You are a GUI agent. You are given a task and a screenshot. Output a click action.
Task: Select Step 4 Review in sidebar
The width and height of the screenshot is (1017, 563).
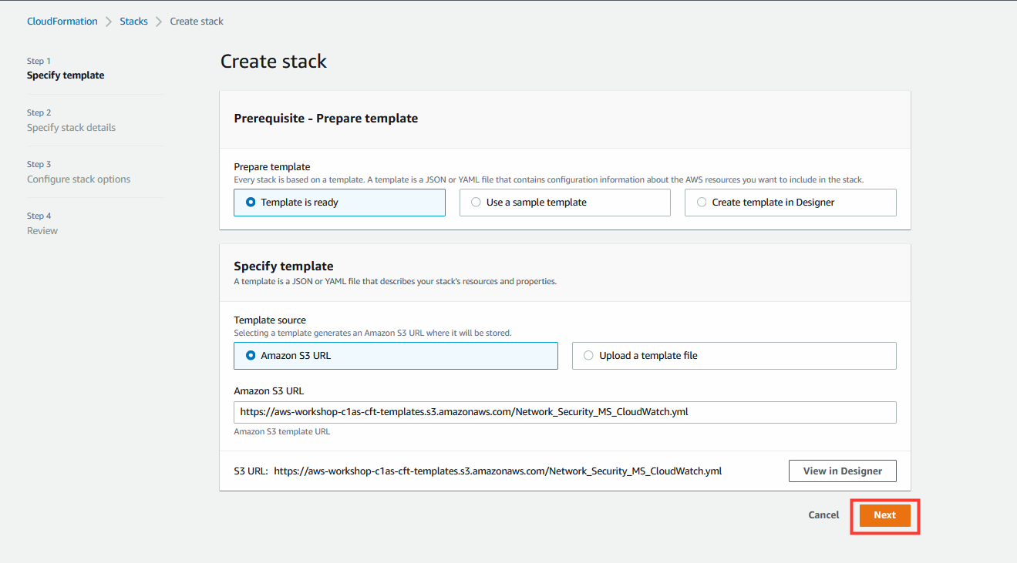pos(42,224)
